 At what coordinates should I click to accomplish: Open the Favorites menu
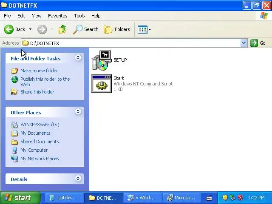click(58, 16)
